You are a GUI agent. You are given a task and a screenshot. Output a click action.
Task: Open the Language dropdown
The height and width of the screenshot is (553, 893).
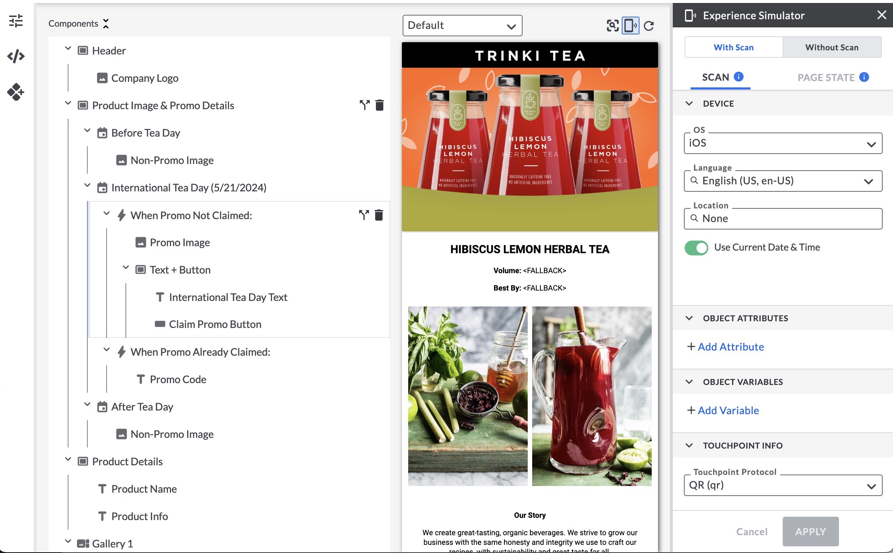point(783,181)
